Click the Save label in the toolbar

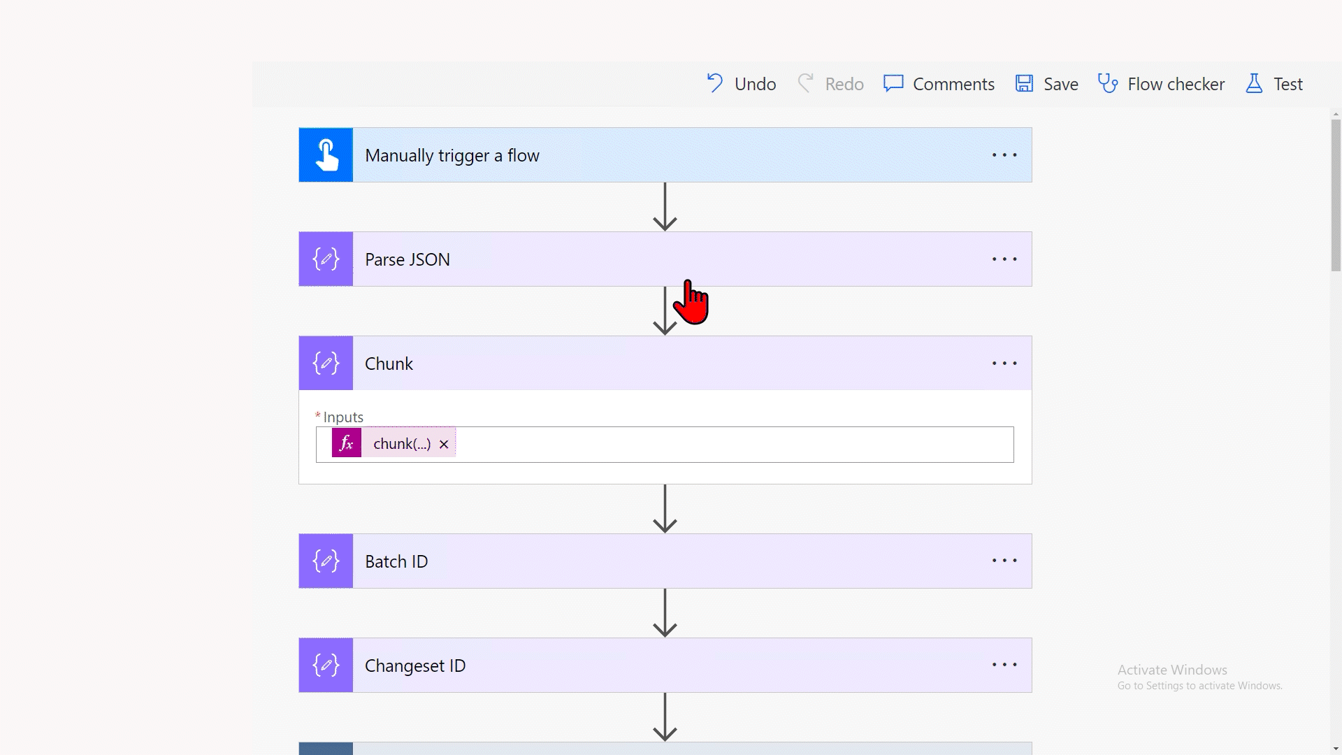tap(1060, 84)
